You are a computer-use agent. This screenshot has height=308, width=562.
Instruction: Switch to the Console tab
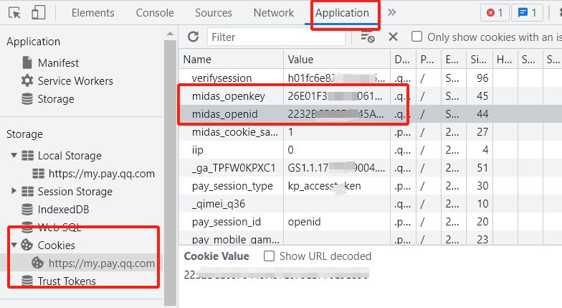tap(155, 13)
